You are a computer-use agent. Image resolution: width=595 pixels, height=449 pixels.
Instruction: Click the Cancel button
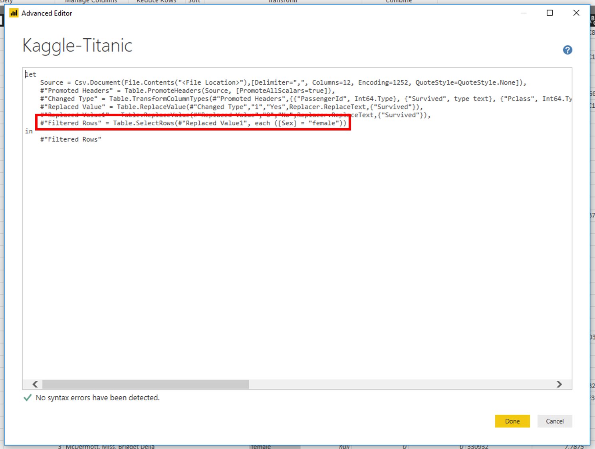coord(555,421)
